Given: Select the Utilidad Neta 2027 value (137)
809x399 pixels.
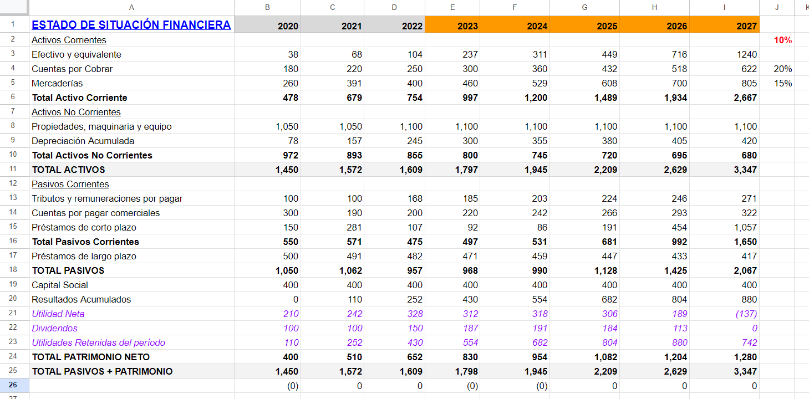Looking at the screenshot, I should click(746, 314).
